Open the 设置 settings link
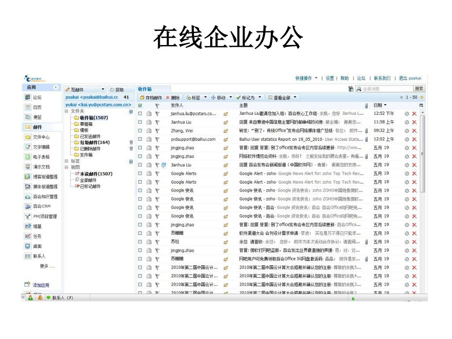Screen dimensions: 452x339 (x=330, y=78)
